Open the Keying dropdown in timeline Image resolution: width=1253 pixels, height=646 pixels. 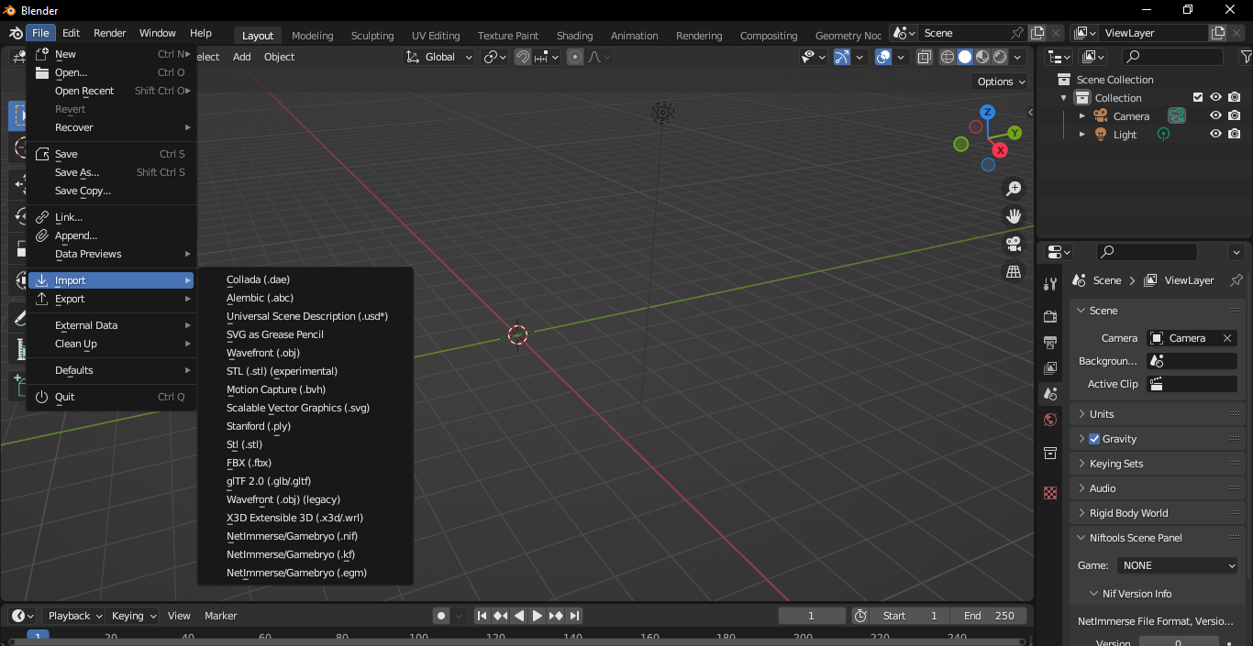coord(133,616)
